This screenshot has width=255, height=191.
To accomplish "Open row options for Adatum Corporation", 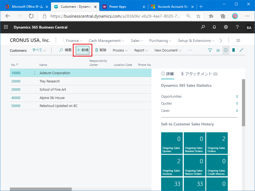I will [x=35, y=73].
